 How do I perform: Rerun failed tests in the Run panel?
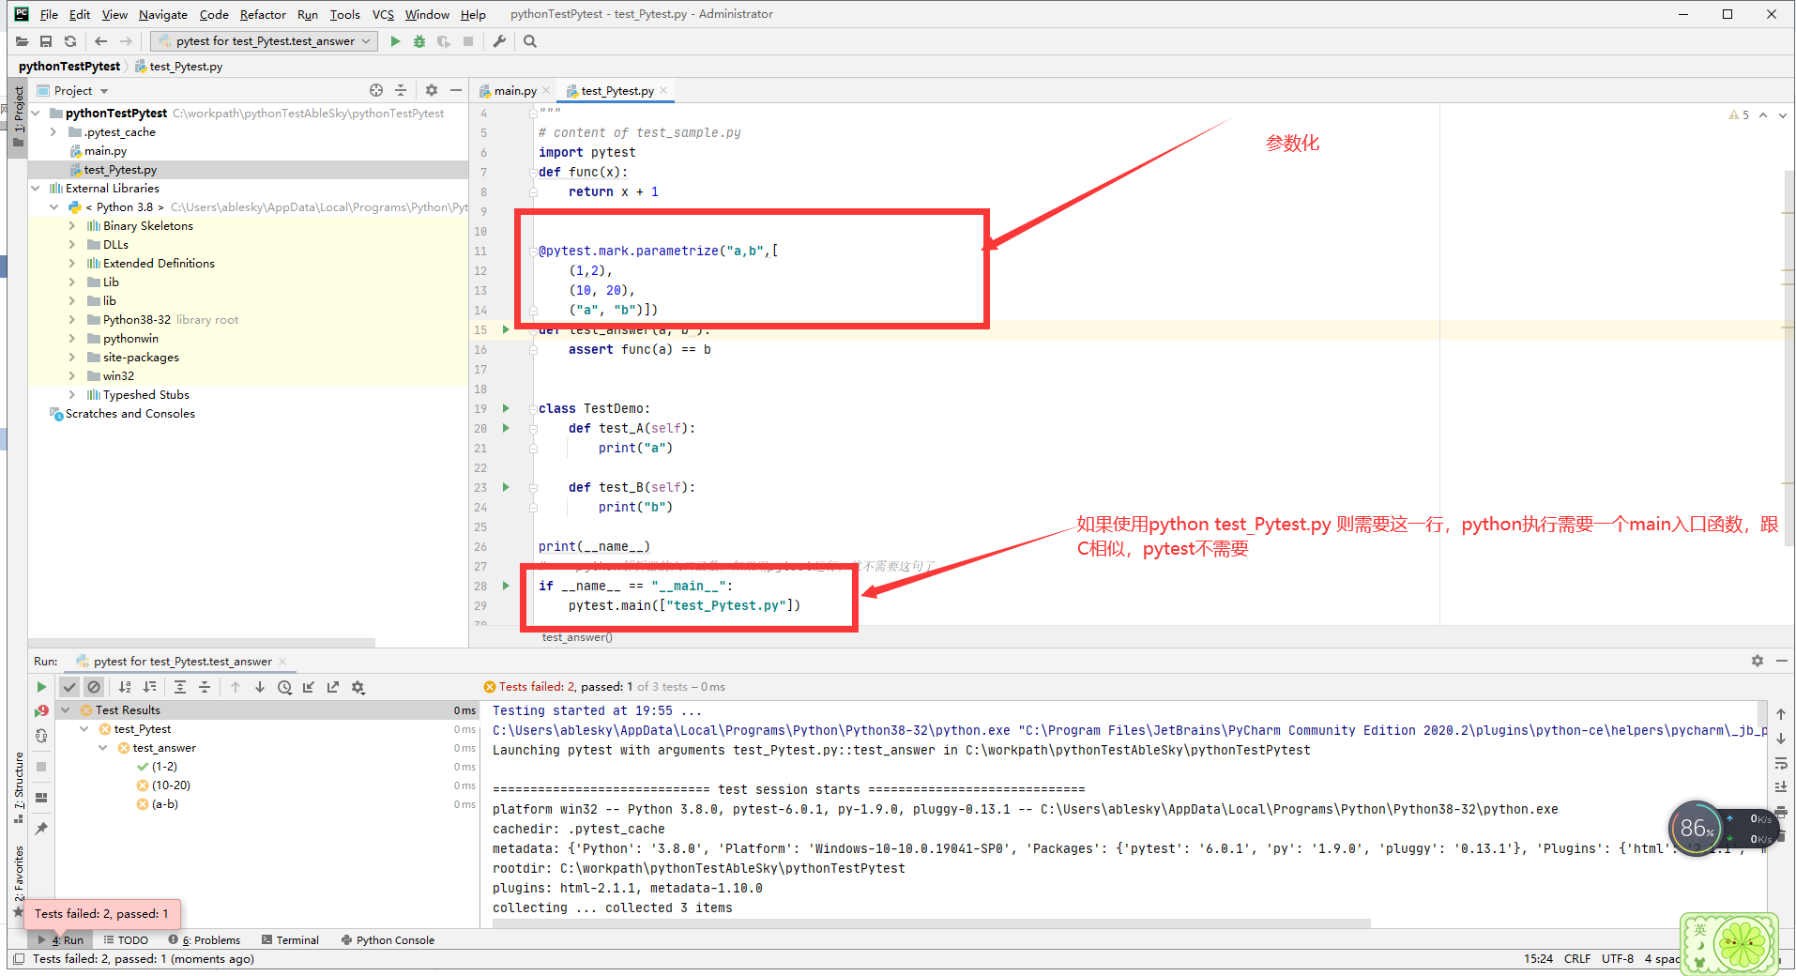click(x=41, y=710)
